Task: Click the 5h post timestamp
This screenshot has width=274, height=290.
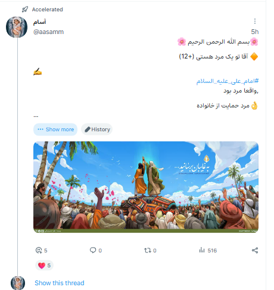Action: tap(255, 32)
